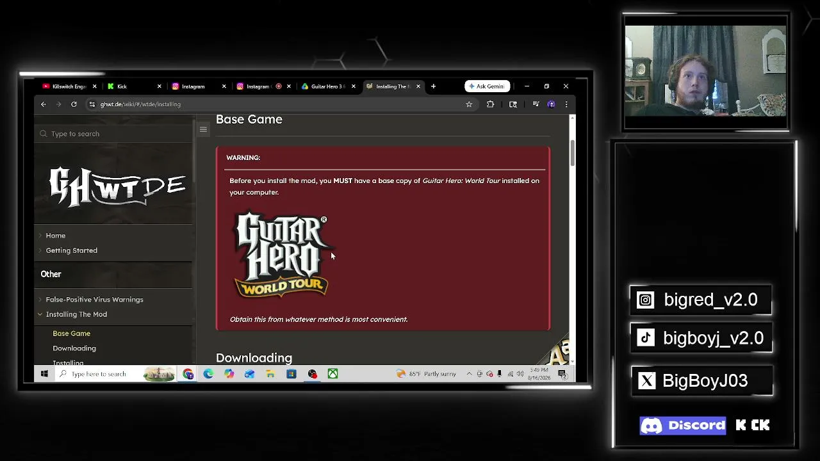The height and width of the screenshot is (461, 820).
Task: Open the network icon in system tray
Action: pyautogui.click(x=510, y=374)
